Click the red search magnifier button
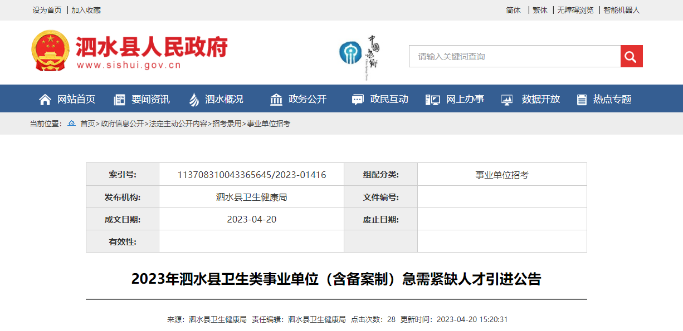This screenshot has height=331, width=683. [631, 56]
